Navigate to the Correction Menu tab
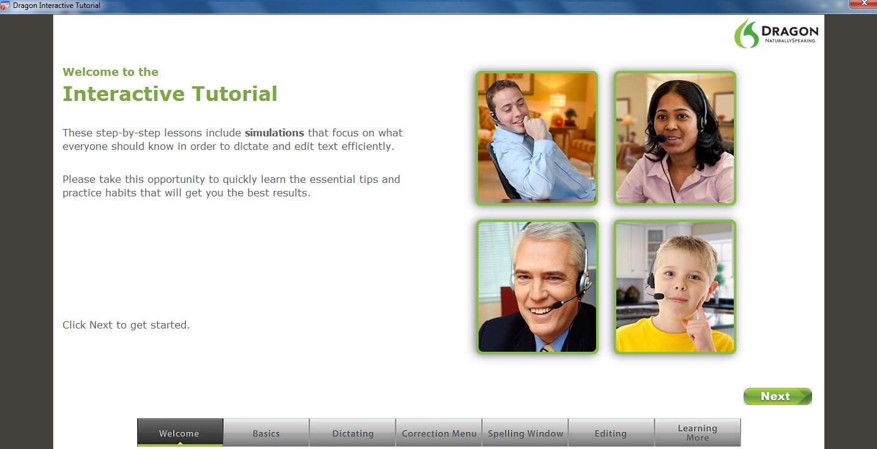Image resolution: width=877 pixels, height=449 pixels. [x=439, y=433]
